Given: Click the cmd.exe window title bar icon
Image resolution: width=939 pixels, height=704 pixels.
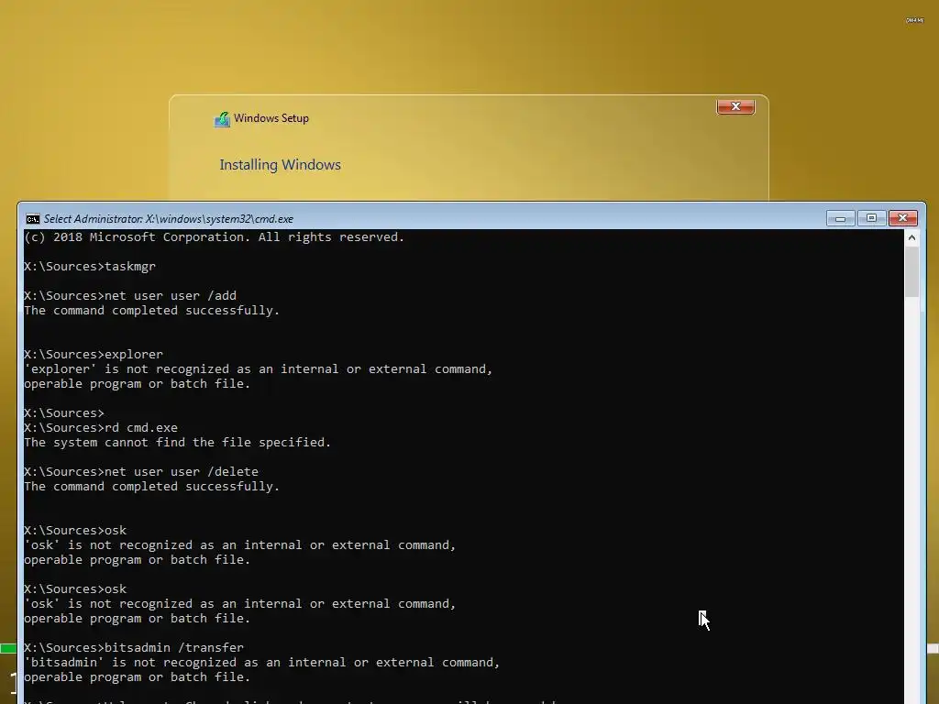Looking at the screenshot, I should [x=33, y=219].
